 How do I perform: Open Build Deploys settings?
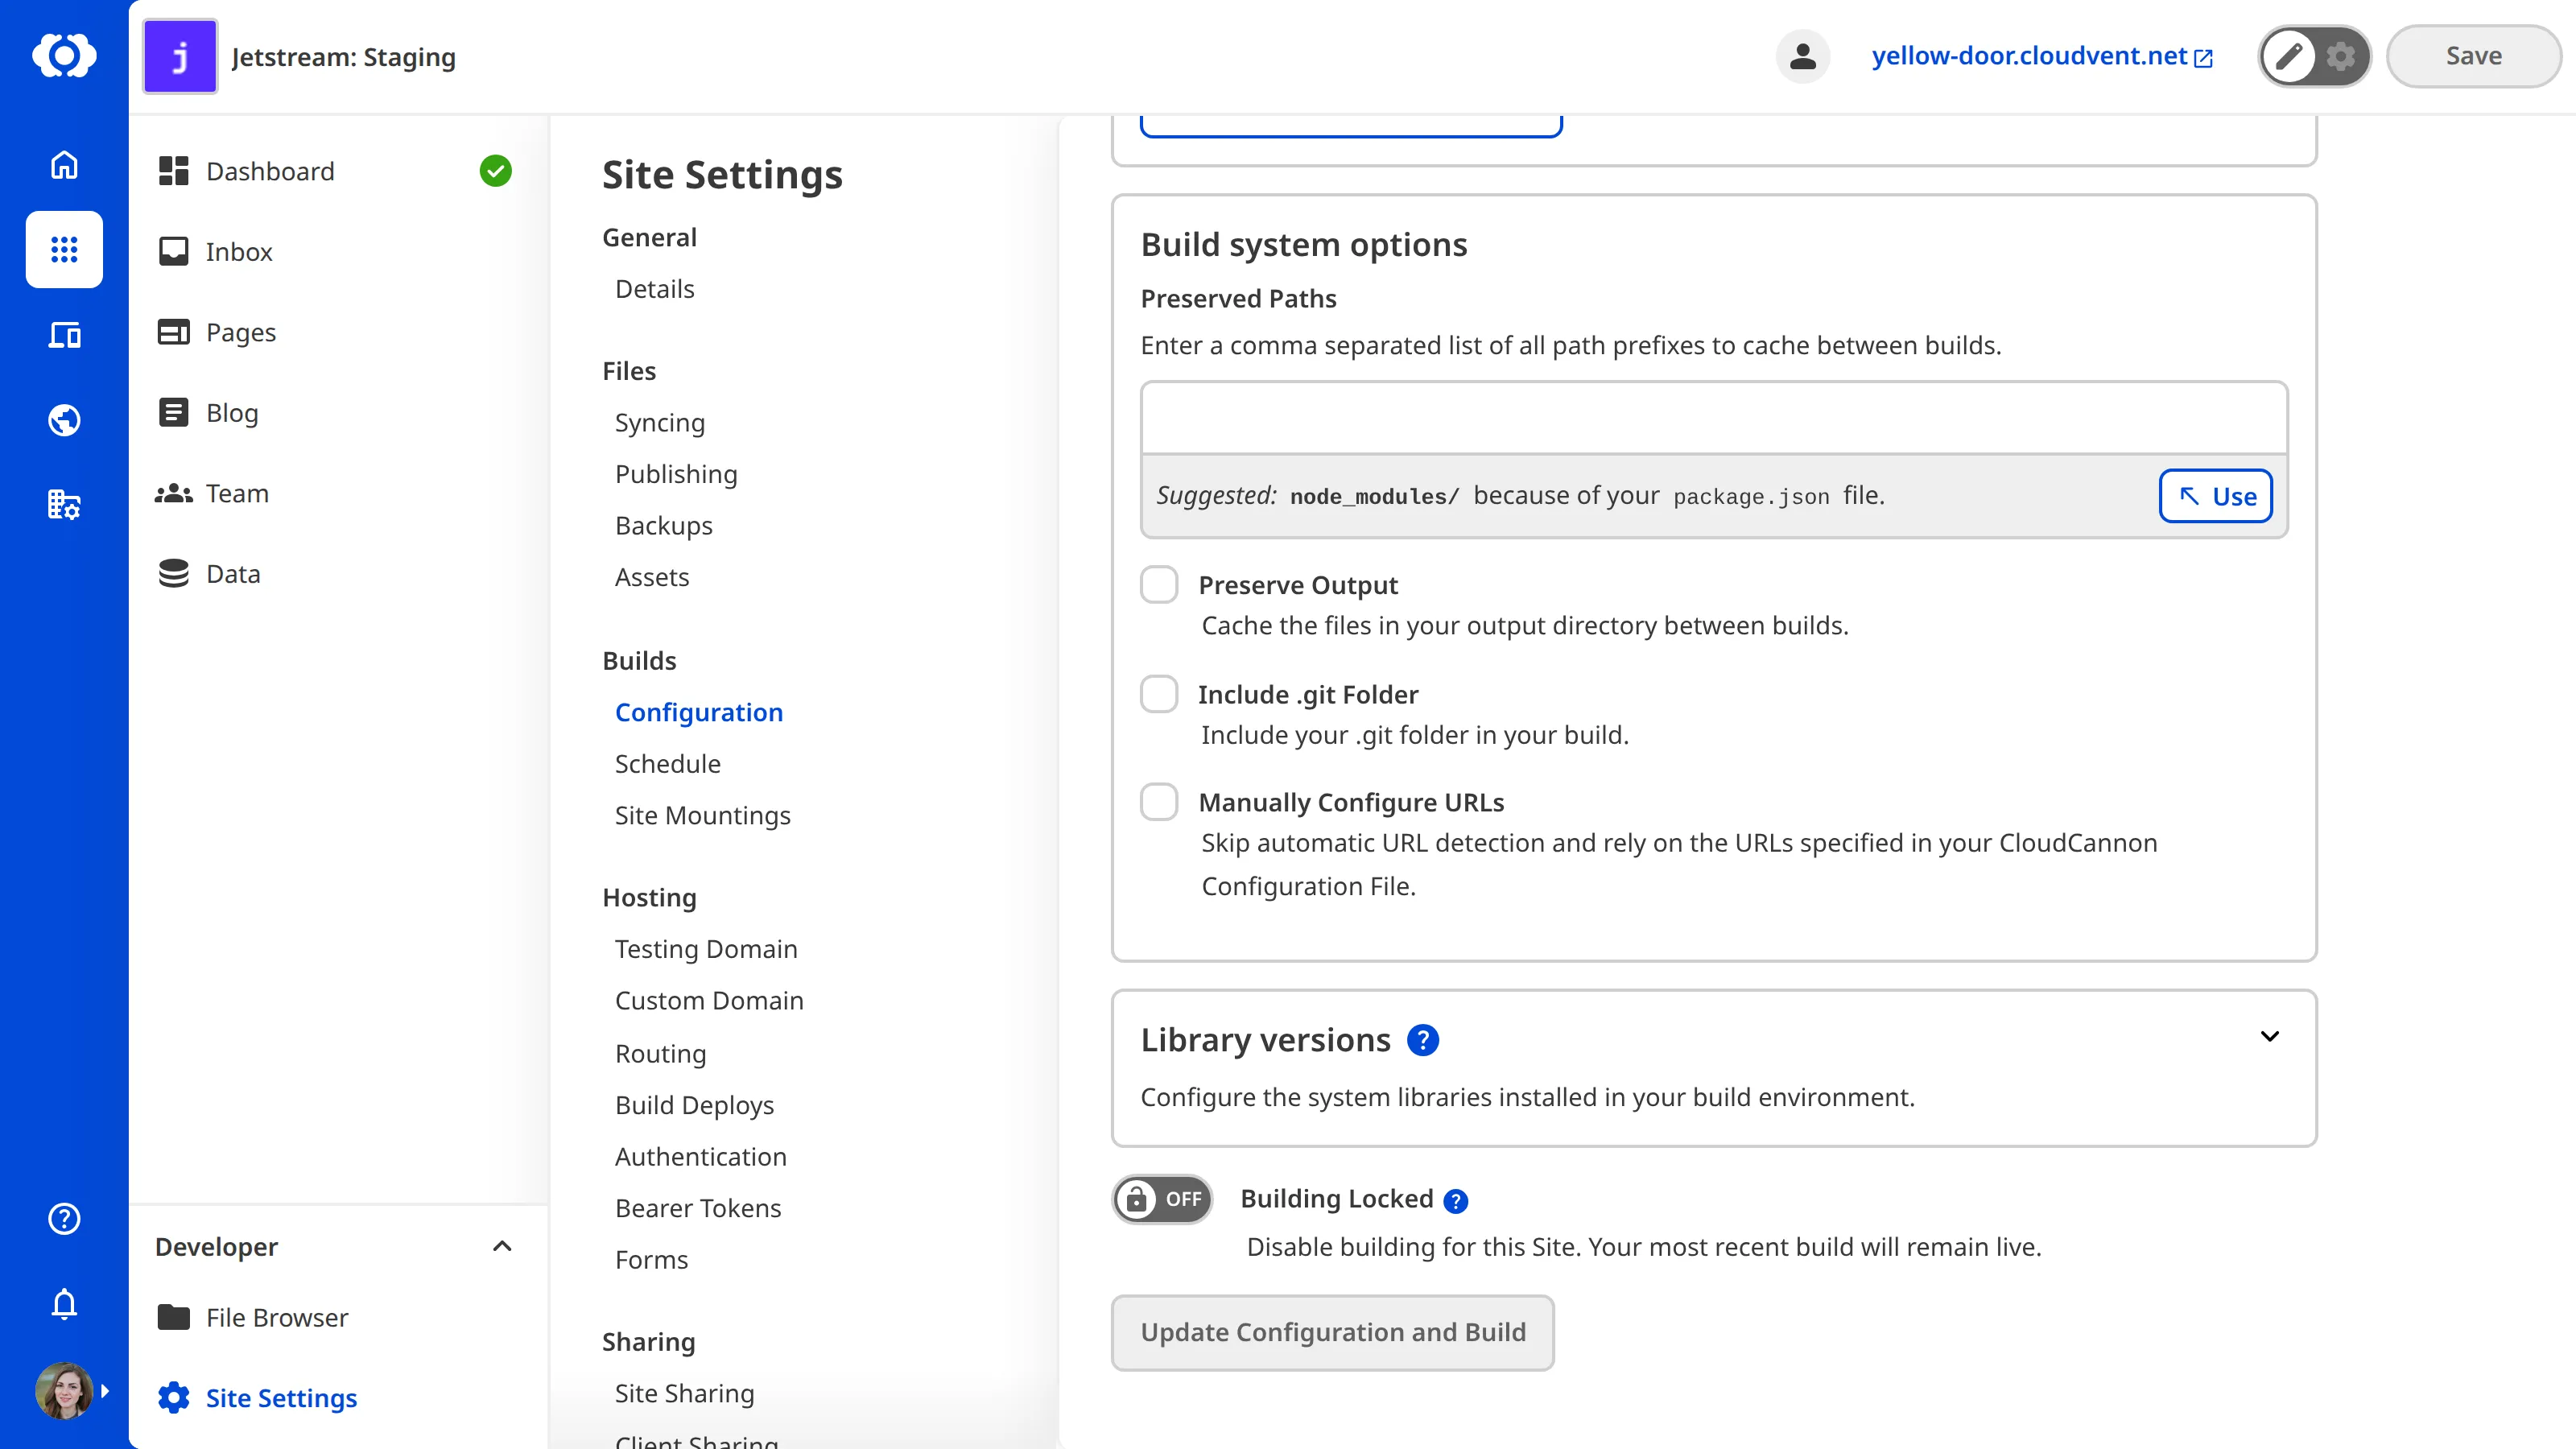(x=695, y=1105)
